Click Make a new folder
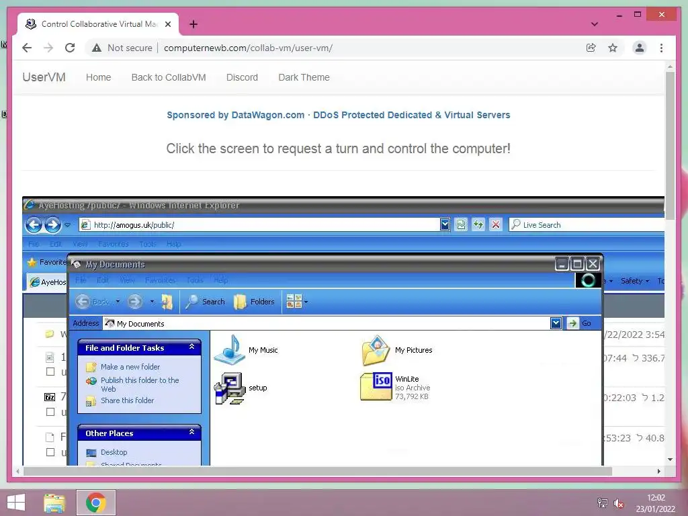The width and height of the screenshot is (688, 516). (130, 367)
